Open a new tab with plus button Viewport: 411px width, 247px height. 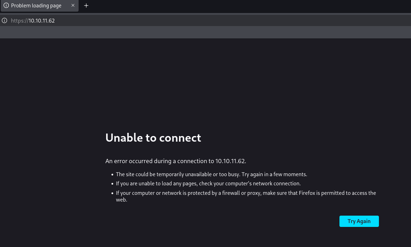(86, 6)
